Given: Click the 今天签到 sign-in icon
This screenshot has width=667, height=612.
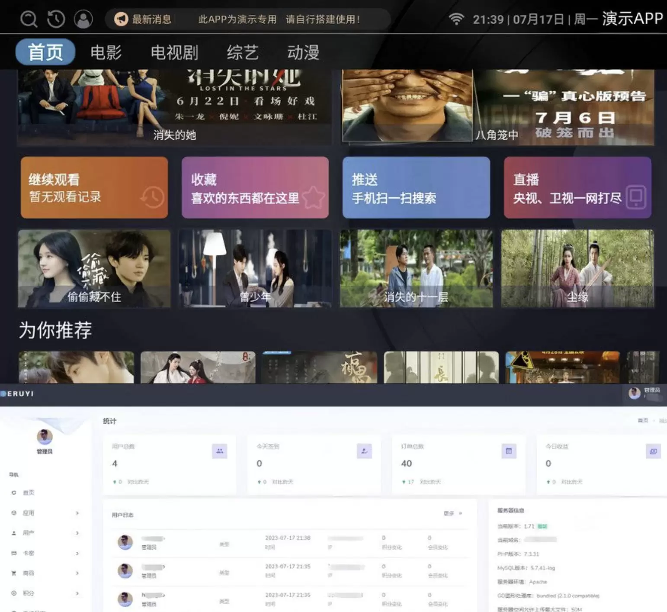Looking at the screenshot, I should pyautogui.click(x=364, y=451).
